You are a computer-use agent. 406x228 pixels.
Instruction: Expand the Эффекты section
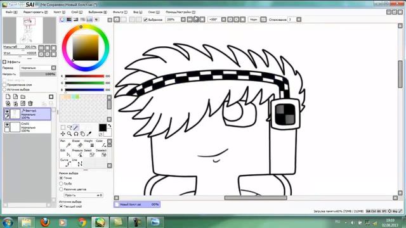[4, 62]
